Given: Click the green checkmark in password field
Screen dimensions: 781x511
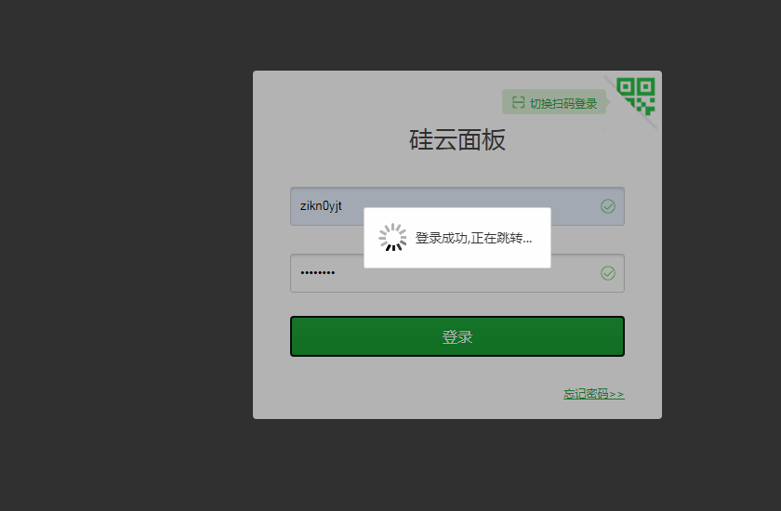Looking at the screenshot, I should [608, 273].
